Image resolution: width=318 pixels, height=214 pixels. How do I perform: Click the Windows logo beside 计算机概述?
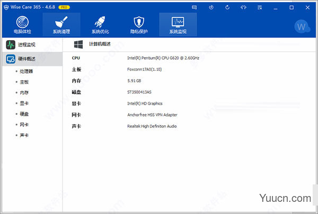(x=78, y=44)
